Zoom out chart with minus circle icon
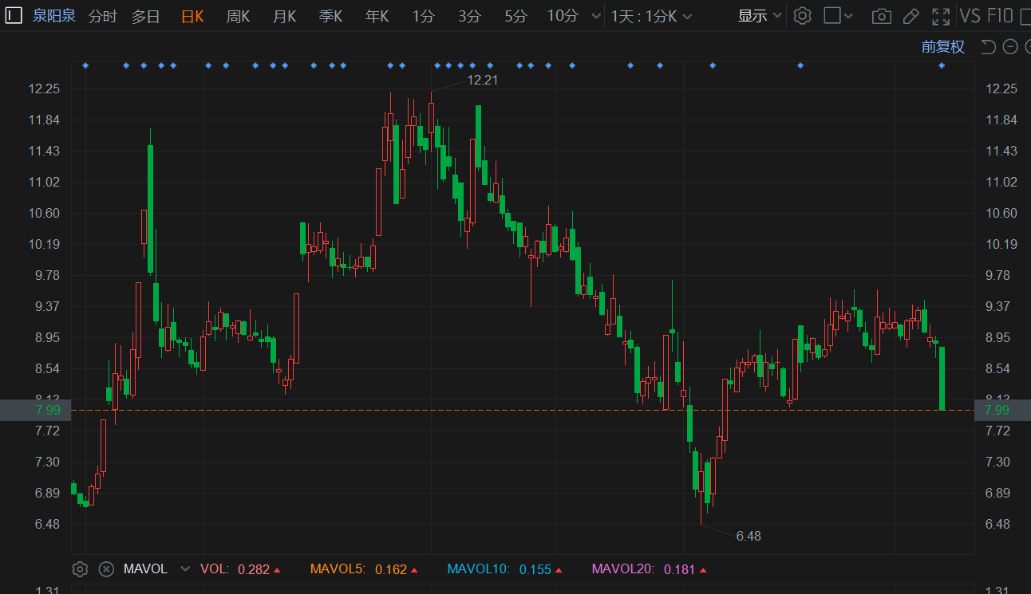The image size is (1031, 594). point(1009,47)
